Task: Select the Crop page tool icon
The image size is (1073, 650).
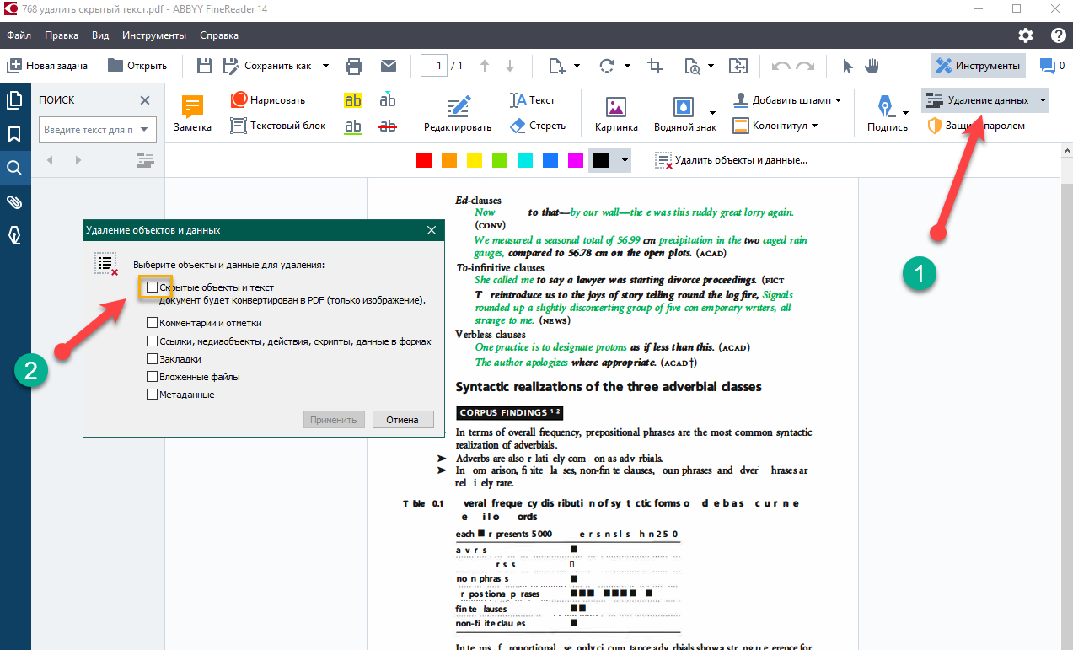Action: tap(654, 66)
